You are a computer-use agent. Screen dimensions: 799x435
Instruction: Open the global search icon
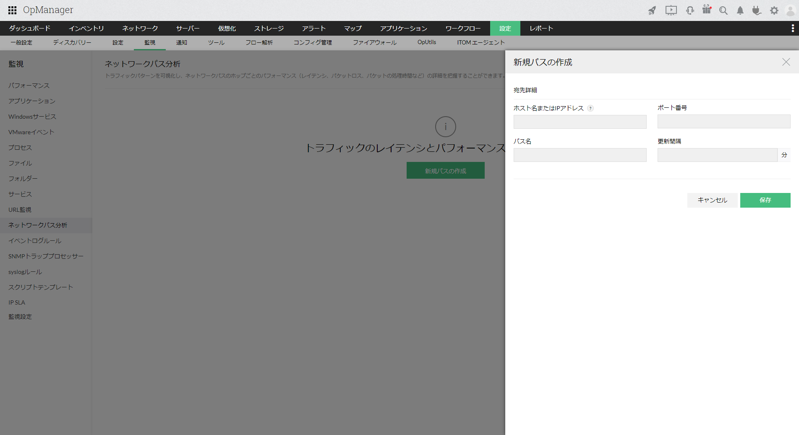tap(723, 10)
